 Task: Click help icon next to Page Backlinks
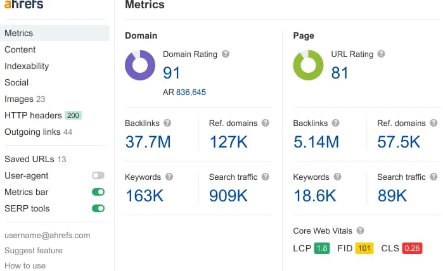(335, 123)
